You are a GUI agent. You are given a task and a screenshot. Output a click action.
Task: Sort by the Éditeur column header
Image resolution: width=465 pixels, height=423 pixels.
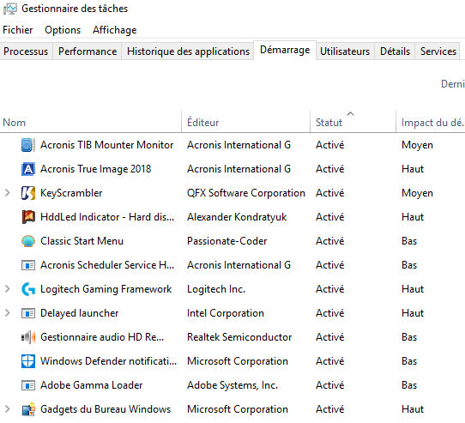245,122
